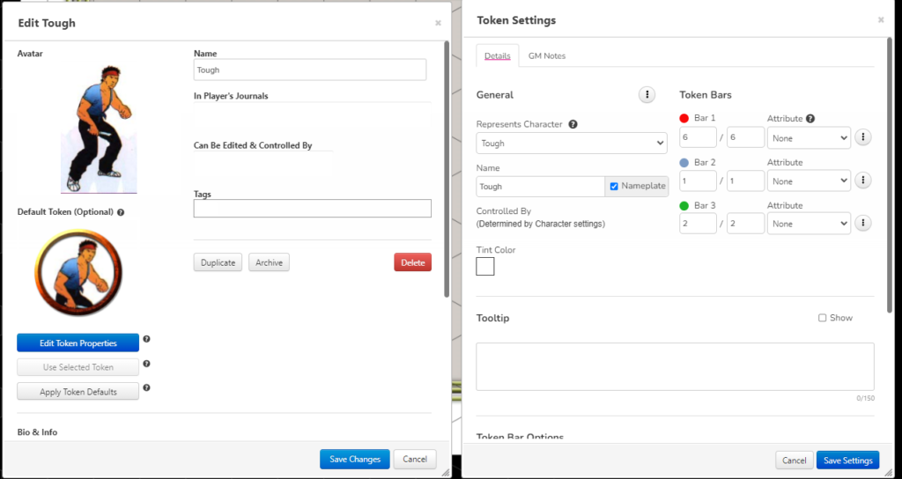Click help icon beside Apply Token Defaults

coord(147,387)
